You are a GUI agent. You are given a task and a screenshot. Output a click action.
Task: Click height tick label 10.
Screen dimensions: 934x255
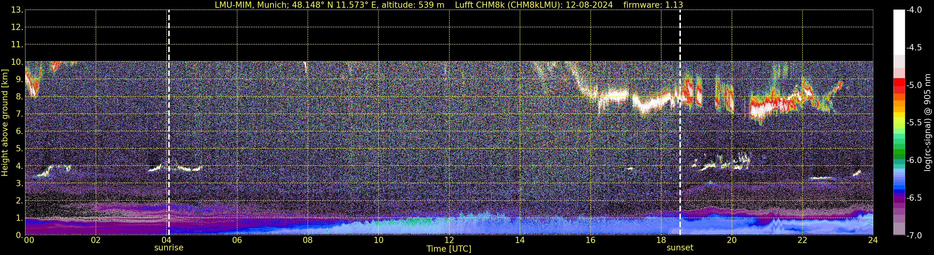17,62
